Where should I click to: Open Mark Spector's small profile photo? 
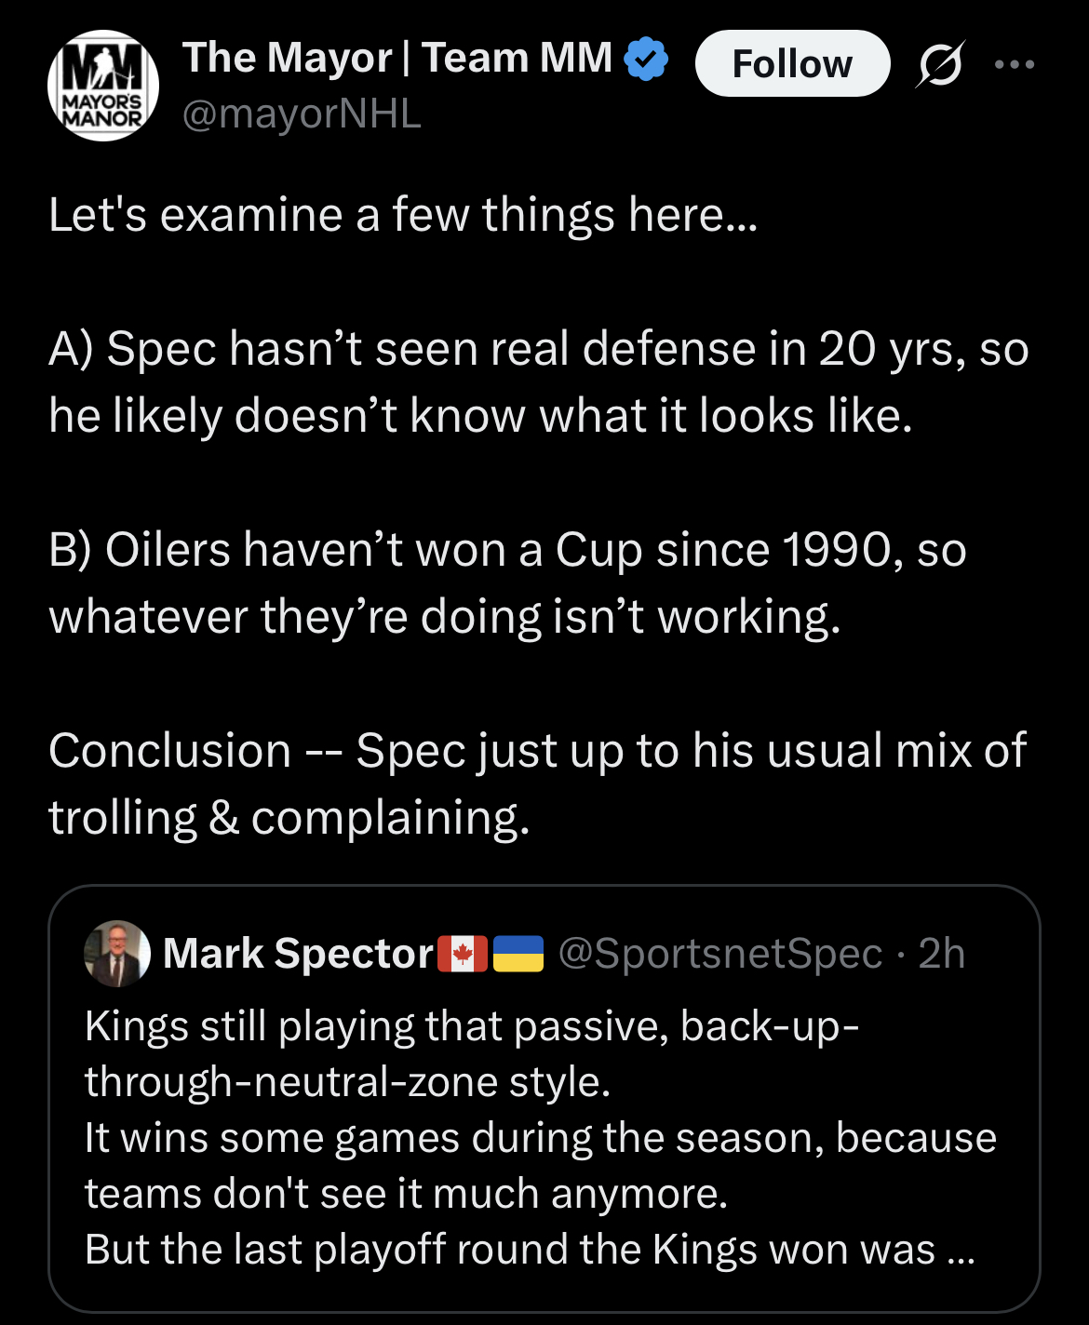pos(117,954)
